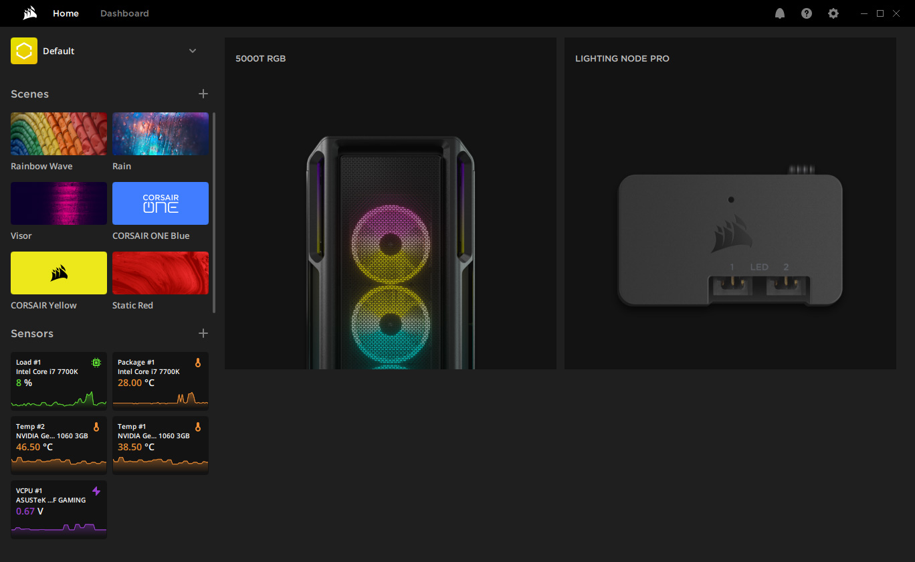Click the 46.50 °C reading
The height and width of the screenshot is (562, 915).
point(35,448)
